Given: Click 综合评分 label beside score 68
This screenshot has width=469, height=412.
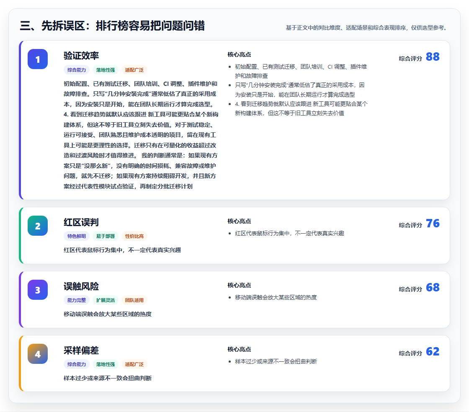Looking at the screenshot, I should (x=410, y=289).
